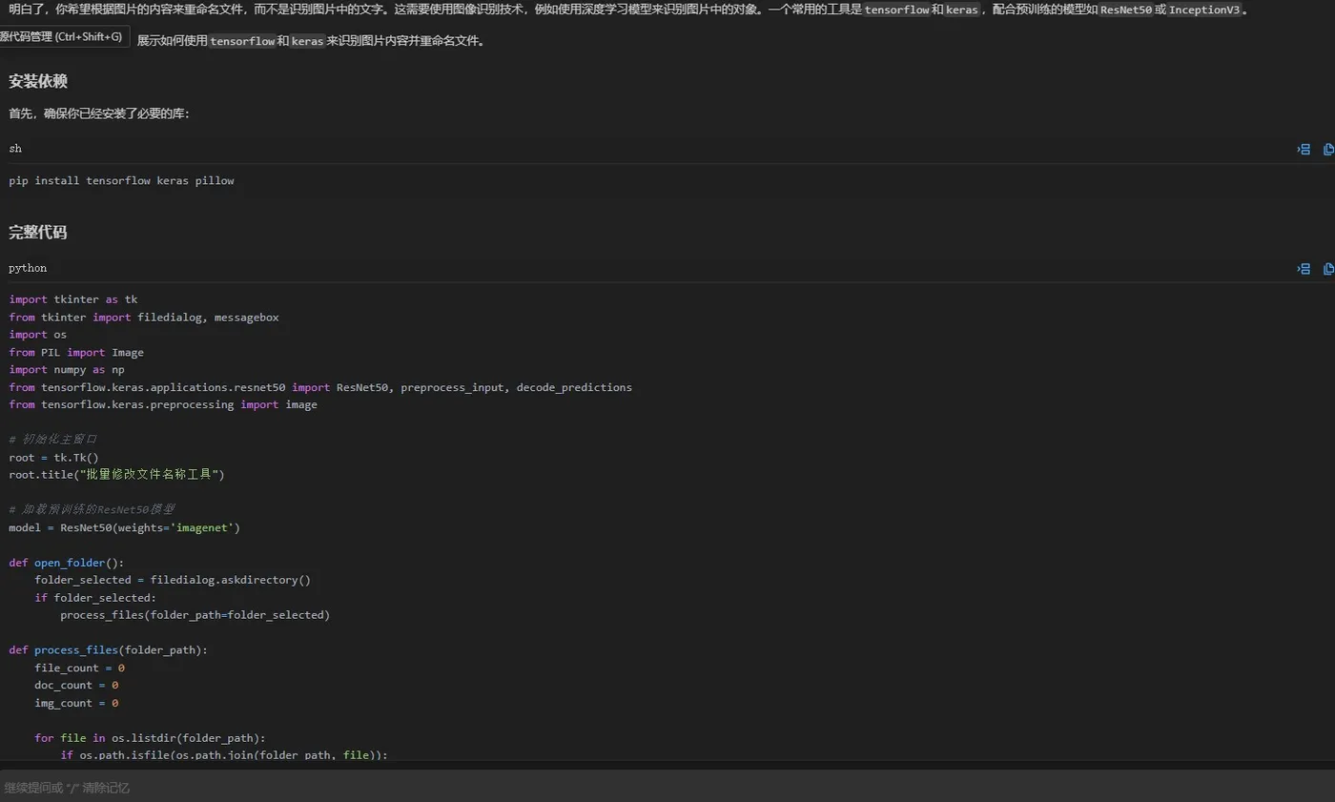Click the line "import tkinter as tk"
The width and height of the screenshot is (1335, 802).
pyautogui.click(x=73, y=299)
